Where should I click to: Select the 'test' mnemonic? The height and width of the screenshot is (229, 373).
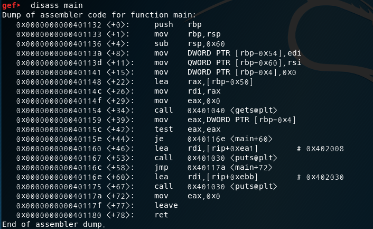tap(164, 129)
